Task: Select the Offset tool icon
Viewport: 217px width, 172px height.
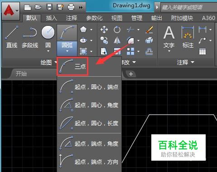Action: (149, 51)
